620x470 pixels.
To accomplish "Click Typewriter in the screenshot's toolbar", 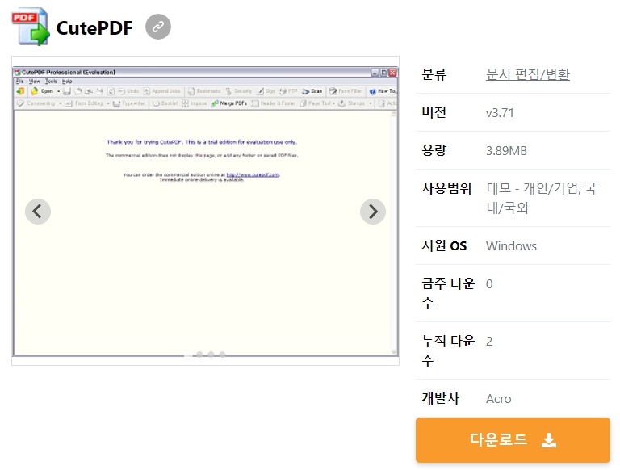I will pyautogui.click(x=129, y=103).
